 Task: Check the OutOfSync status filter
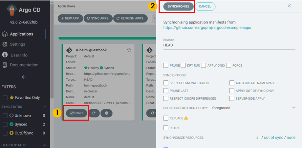[x=5, y=133]
